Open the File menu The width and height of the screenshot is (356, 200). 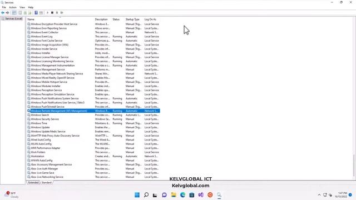click(4, 7)
